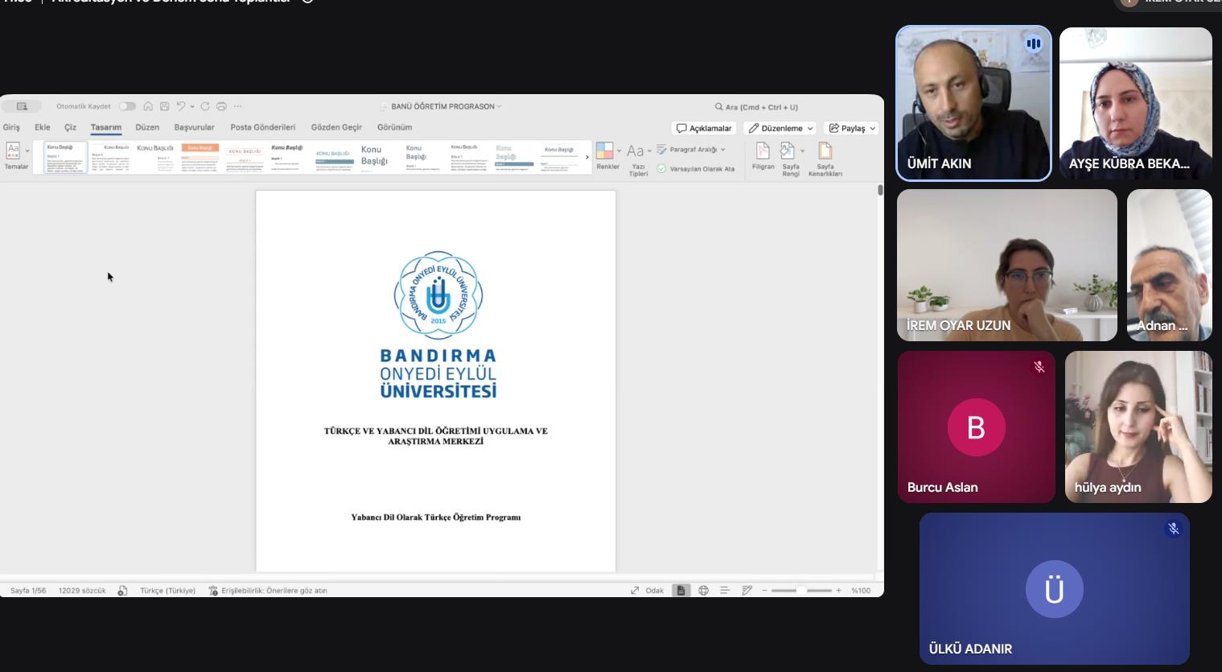Select the Tasarım ribbon tab
Image resolution: width=1222 pixels, height=672 pixels.
[106, 127]
